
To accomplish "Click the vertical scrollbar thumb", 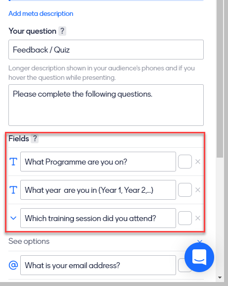I will tap(220, 78).
